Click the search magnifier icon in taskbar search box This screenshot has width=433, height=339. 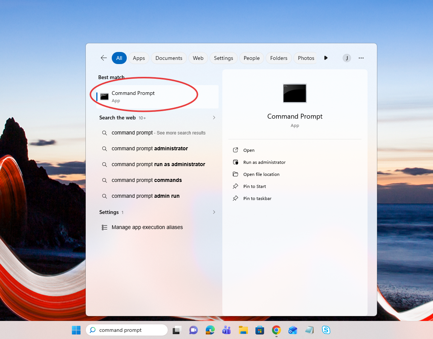point(93,330)
